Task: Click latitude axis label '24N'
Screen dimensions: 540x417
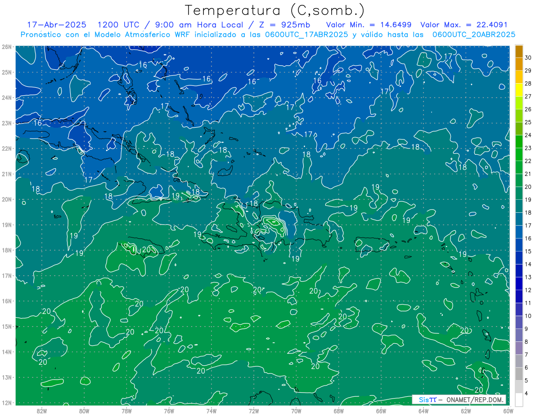Action: point(6,98)
